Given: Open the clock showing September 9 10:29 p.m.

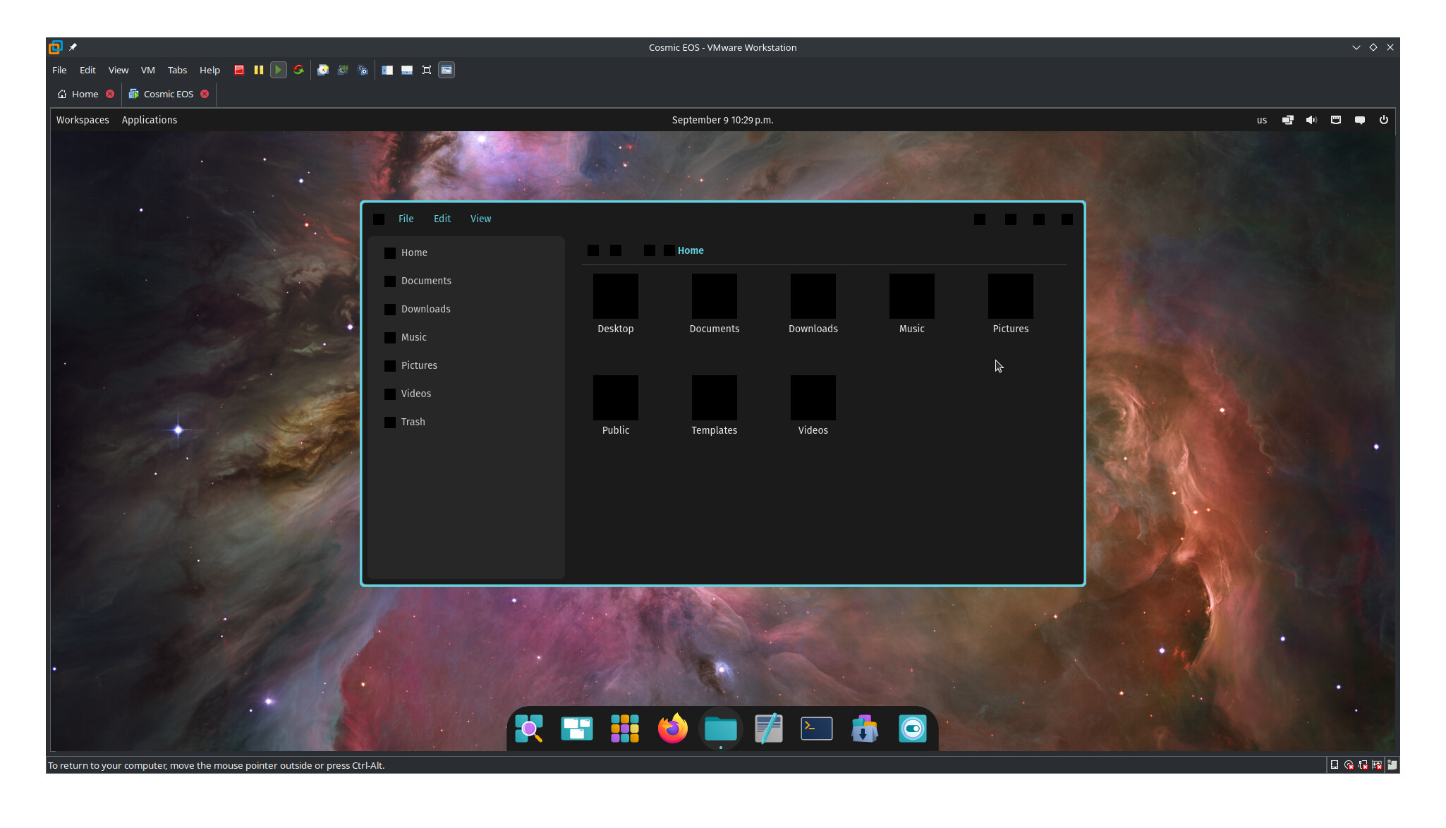Looking at the screenshot, I should point(722,120).
